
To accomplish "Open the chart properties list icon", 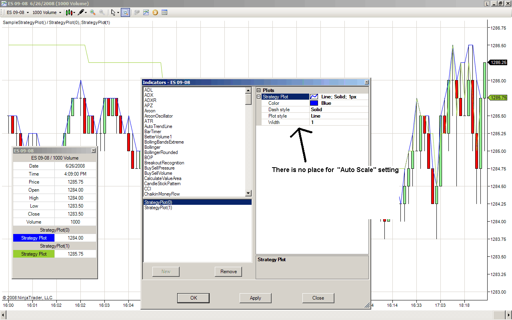I will coord(164,12).
